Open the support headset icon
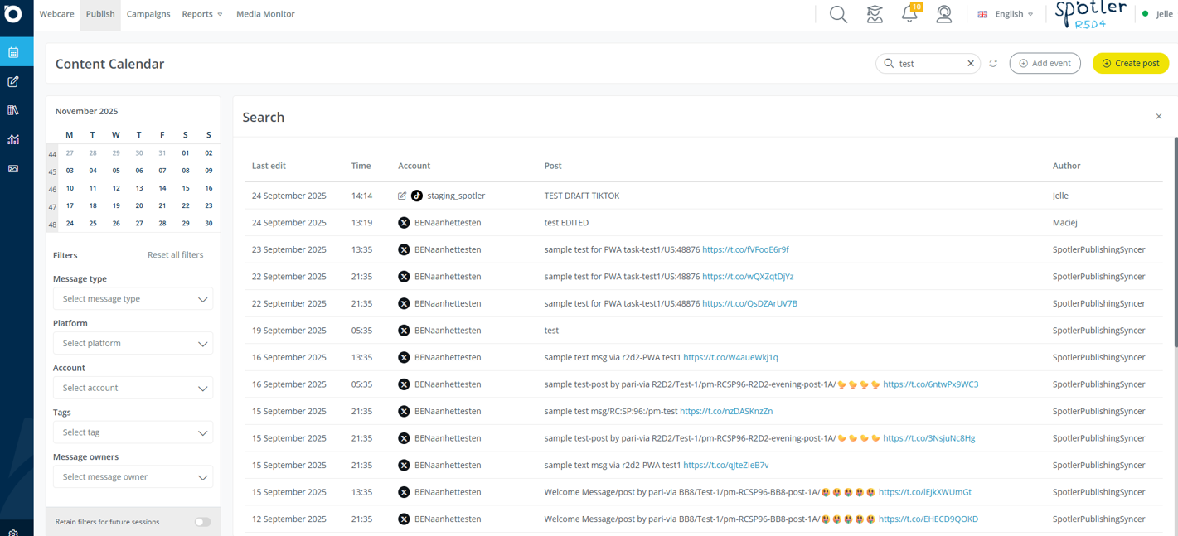1178x536 pixels. [x=944, y=14]
